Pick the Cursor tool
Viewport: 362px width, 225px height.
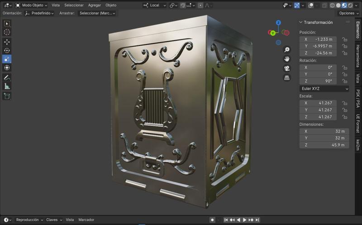coord(7,32)
